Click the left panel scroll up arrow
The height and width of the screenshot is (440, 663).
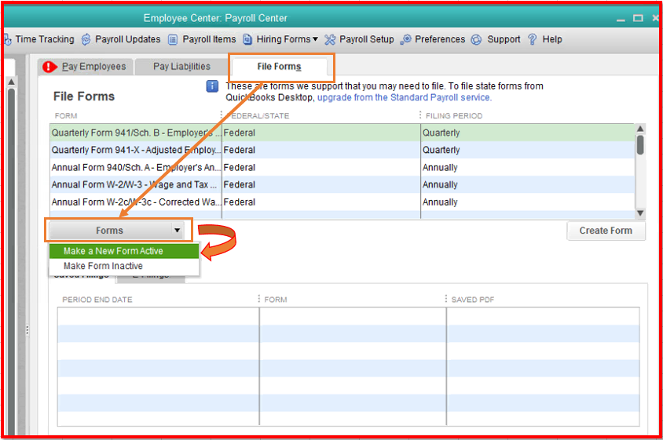[x=12, y=82]
